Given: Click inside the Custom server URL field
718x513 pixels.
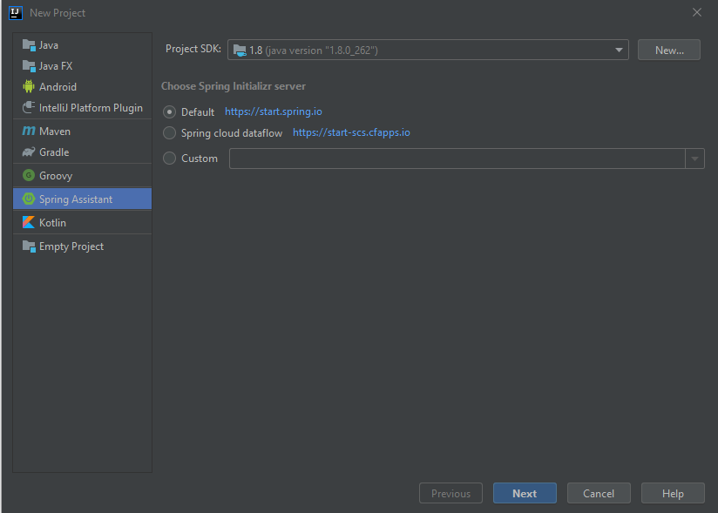Looking at the screenshot, I should pos(457,159).
